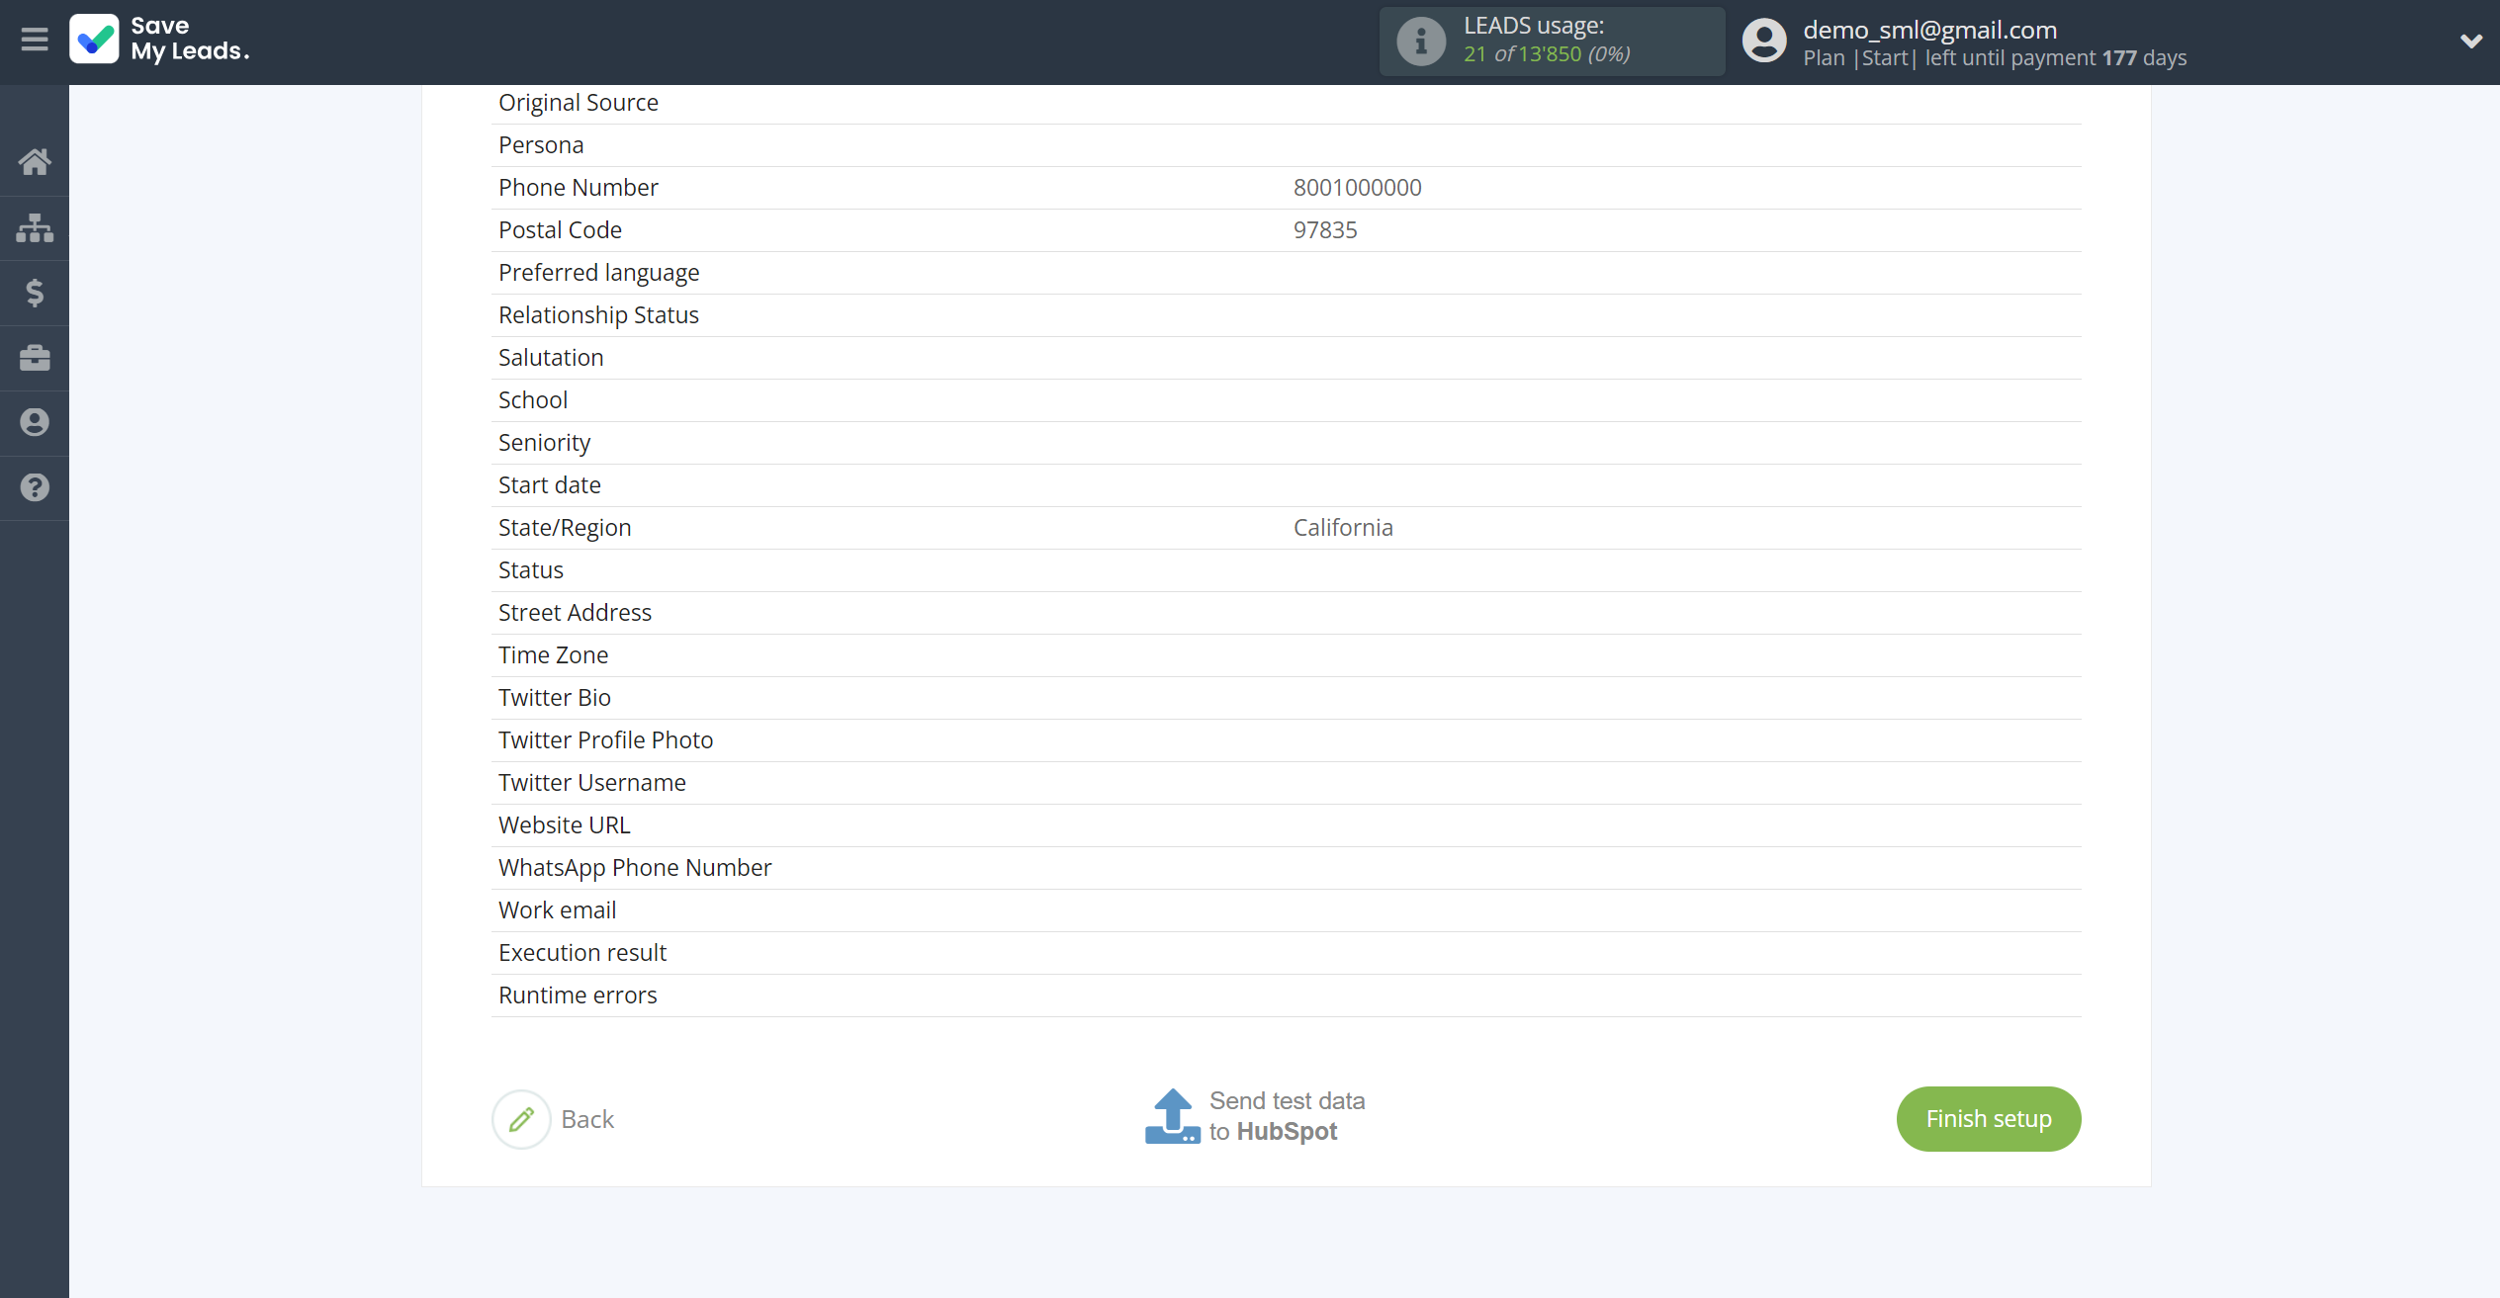The height and width of the screenshot is (1298, 2500).
Task: Click the Salutation row label
Action: [551, 358]
